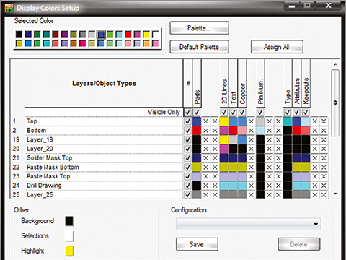Set Paste Mask Bottom Keepouts color cell

(306, 167)
